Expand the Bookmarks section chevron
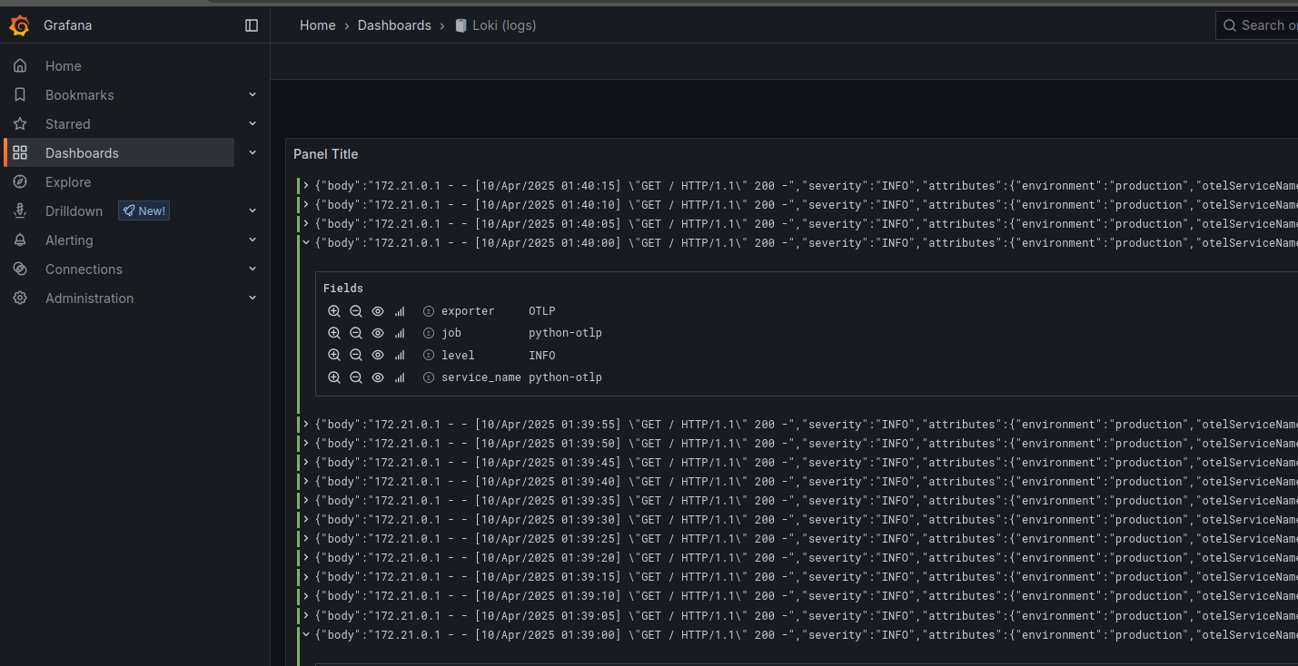The width and height of the screenshot is (1298, 666). coord(253,95)
